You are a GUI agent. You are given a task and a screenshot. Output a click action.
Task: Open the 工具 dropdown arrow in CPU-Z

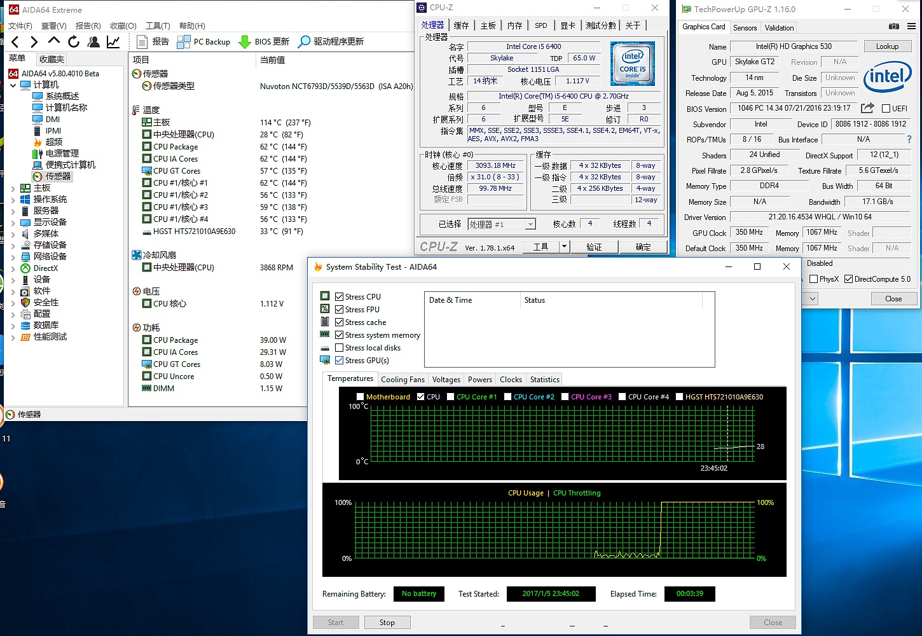click(564, 247)
